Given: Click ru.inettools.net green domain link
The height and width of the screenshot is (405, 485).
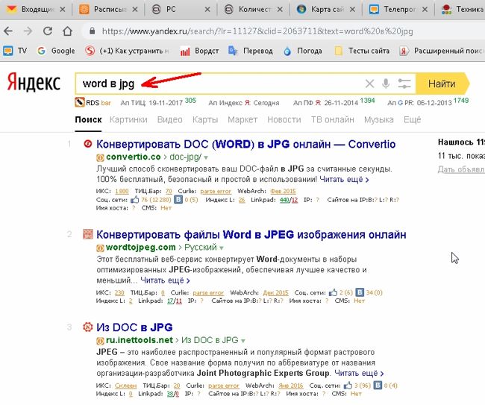Looking at the screenshot, I should (x=140, y=340).
